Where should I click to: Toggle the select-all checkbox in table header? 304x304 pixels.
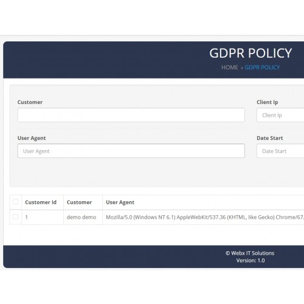coord(15,202)
